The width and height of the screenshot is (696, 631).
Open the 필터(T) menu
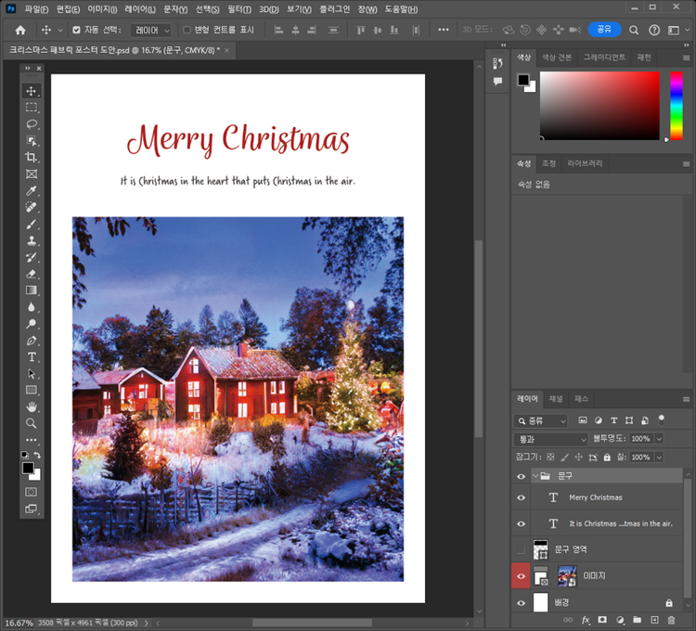pyautogui.click(x=238, y=8)
